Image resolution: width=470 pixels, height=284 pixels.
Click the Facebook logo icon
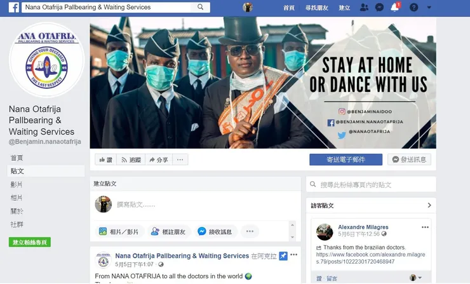click(14, 7)
